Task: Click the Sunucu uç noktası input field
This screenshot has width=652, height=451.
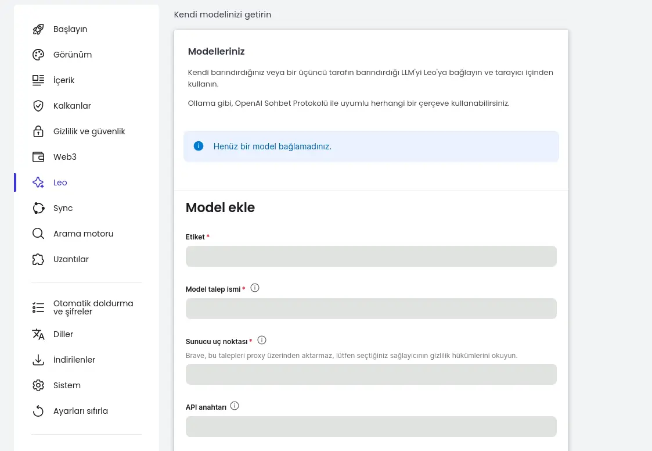Action: (371, 374)
